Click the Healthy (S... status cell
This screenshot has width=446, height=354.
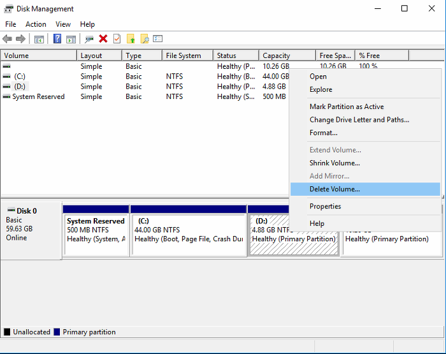coord(236,96)
